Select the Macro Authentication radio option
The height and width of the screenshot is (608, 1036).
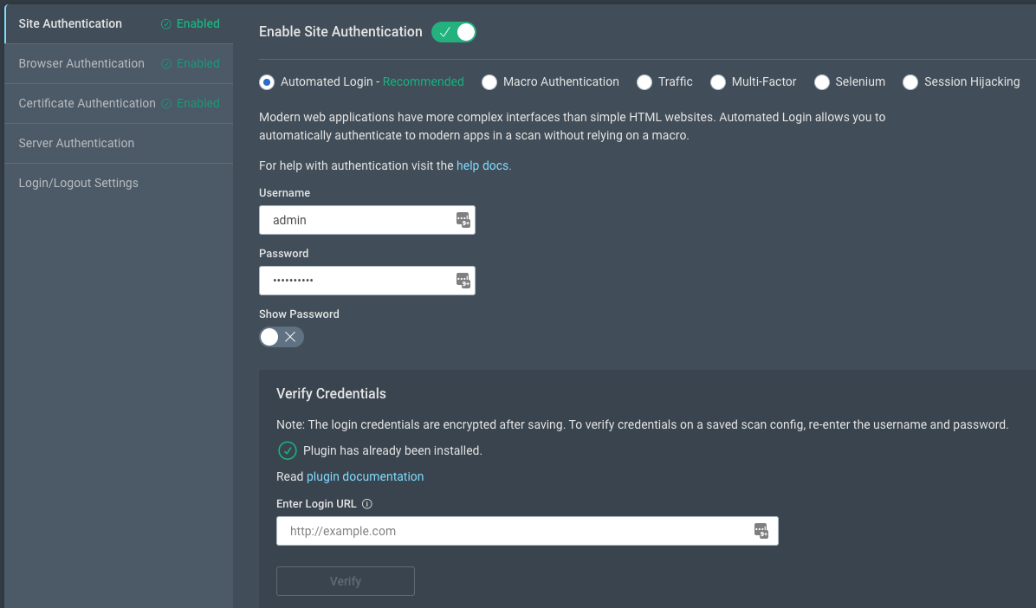[489, 82]
